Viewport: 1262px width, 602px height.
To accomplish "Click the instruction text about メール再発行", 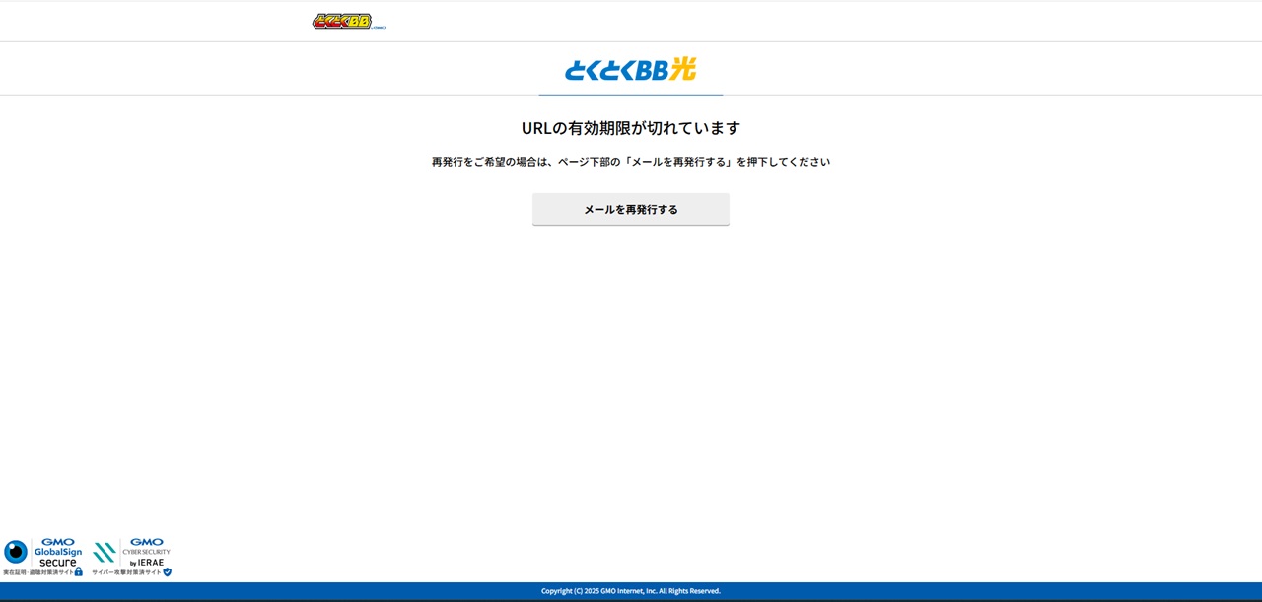I will pos(631,161).
